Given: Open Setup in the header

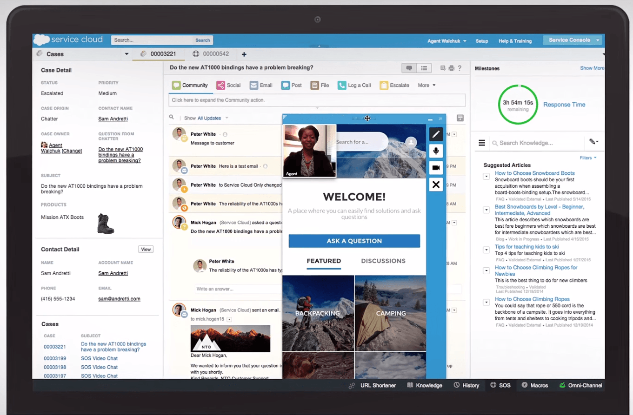Looking at the screenshot, I should (482, 41).
